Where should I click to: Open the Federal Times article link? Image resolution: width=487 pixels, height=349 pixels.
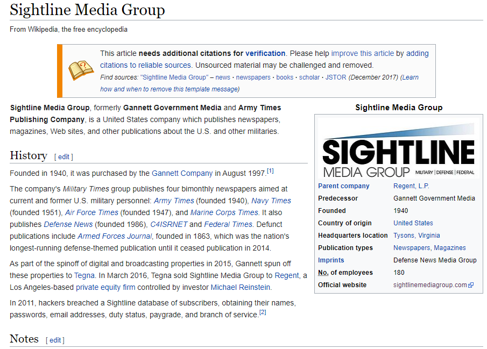(228, 224)
